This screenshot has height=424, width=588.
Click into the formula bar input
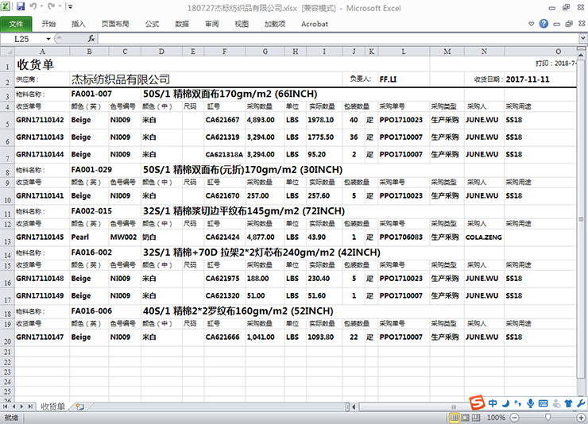click(338, 39)
